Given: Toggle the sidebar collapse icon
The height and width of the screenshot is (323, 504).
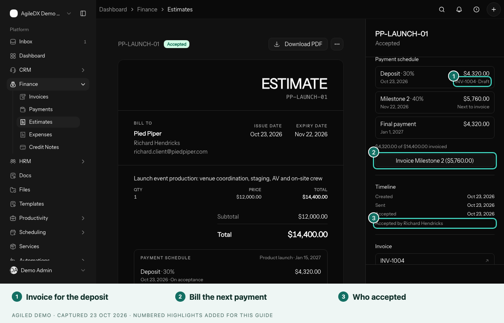Looking at the screenshot, I should [83, 13].
